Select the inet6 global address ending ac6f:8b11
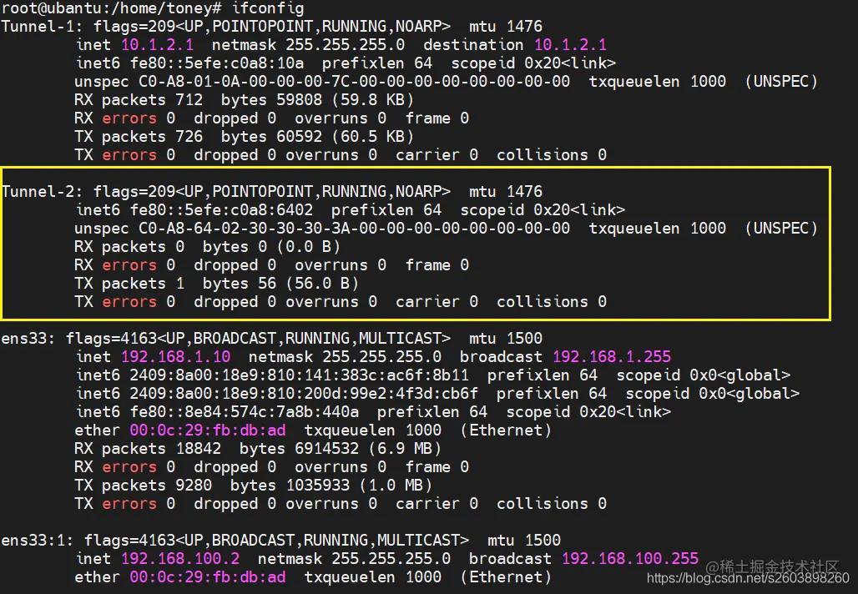Viewport: 858px width, 594px height. 300,375
